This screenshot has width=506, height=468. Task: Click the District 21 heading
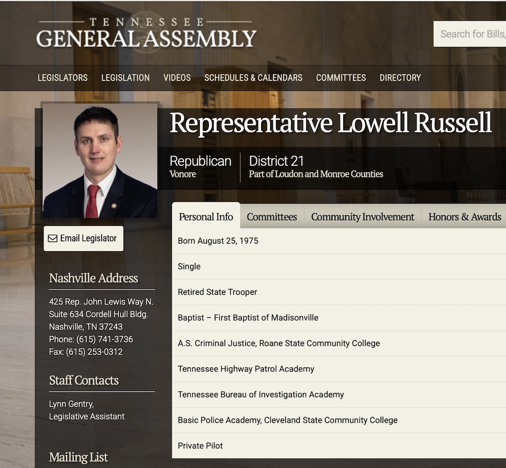276,161
